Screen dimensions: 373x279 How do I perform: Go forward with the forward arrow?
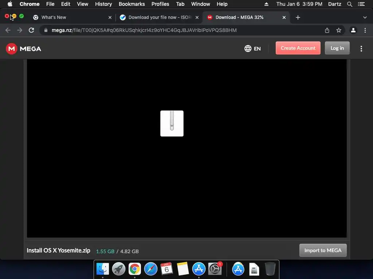pyautogui.click(x=20, y=30)
